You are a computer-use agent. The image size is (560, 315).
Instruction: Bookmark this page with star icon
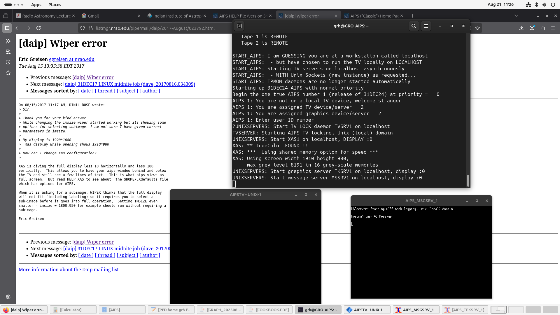pyautogui.click(x=477, y=28)
